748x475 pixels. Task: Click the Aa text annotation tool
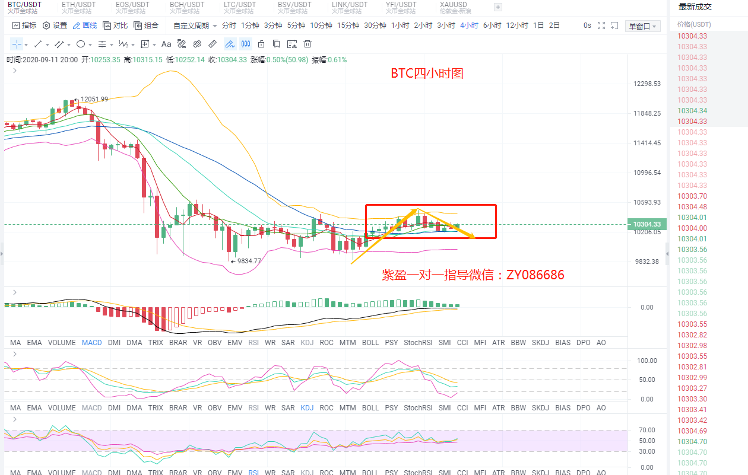point(166,44)
